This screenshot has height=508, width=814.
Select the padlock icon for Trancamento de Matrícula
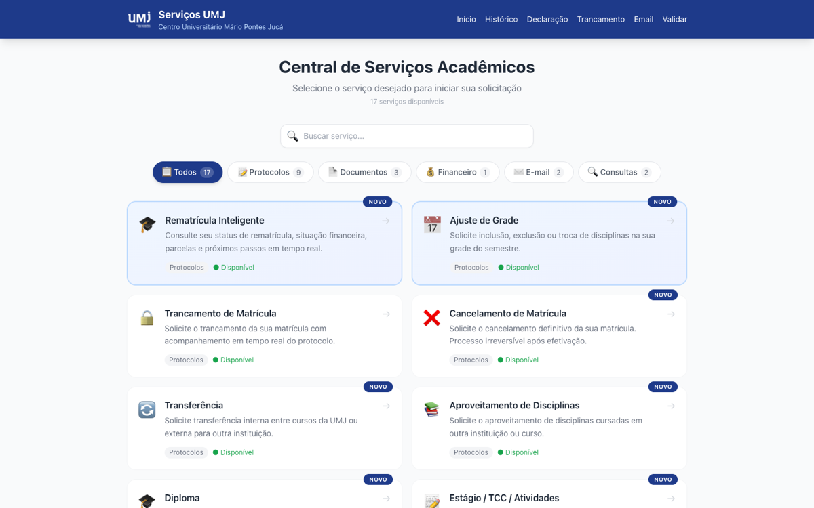147,317
